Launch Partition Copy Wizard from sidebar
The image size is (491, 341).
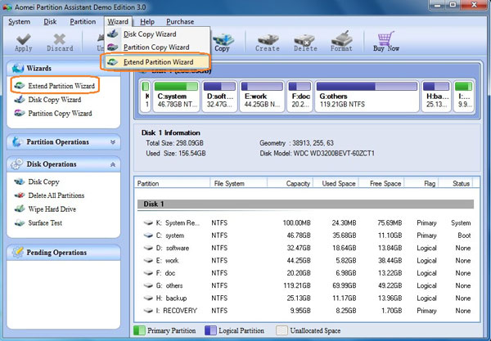(60, 113)
